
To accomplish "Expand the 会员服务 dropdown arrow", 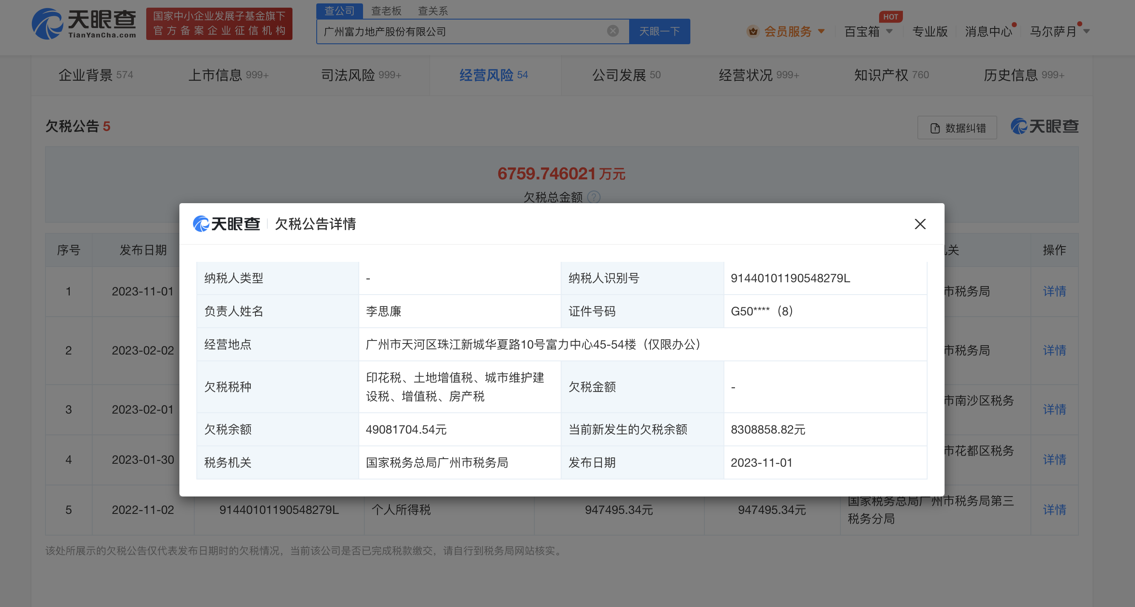I will pyautogui.click(x=821, y=31).
